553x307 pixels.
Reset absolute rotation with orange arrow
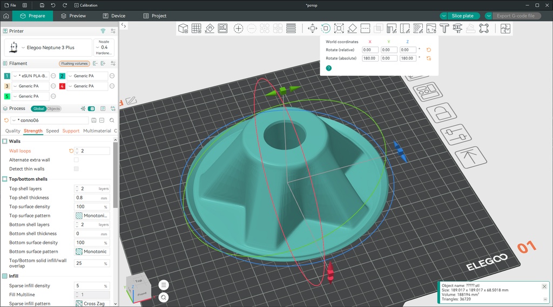[429, 58]
